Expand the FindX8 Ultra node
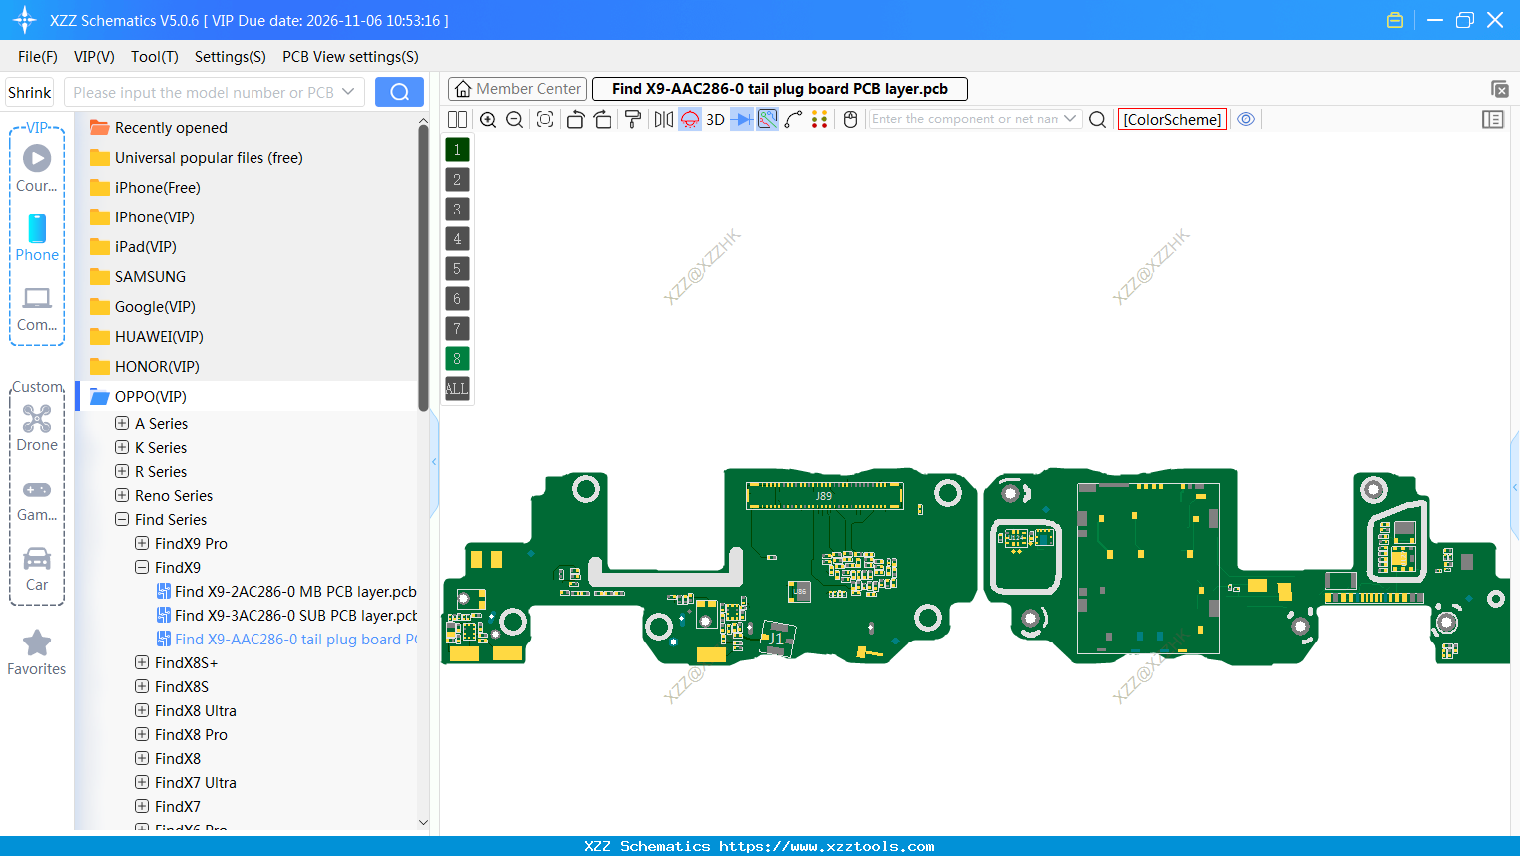The height and width of the screenshot is (856, 1520). click(142, 710)
